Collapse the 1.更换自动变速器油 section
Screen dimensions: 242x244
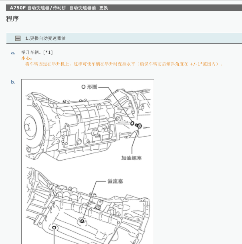pos(18,38)
